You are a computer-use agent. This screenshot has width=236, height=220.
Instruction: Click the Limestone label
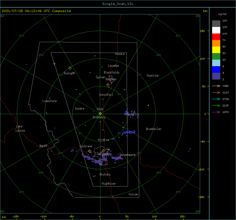tap(50, 101)
